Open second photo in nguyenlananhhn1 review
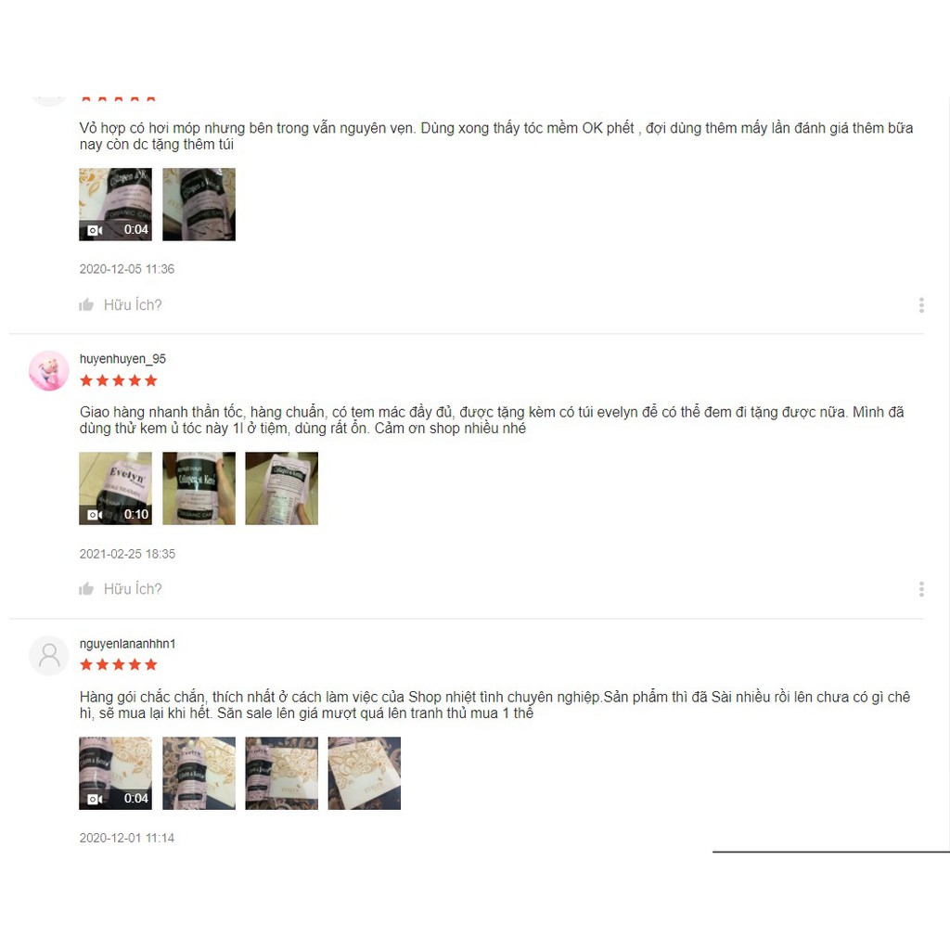Screen dimensions: 950x950 tap(199, 773)
